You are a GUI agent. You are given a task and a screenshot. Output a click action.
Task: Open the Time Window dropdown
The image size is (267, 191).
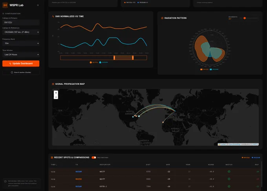click(21, 55)
